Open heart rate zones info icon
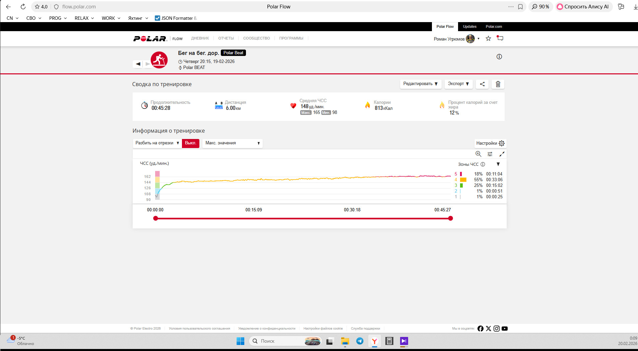Image resolution: width=638 pixels, height=351 pixels. click(483, 164)
